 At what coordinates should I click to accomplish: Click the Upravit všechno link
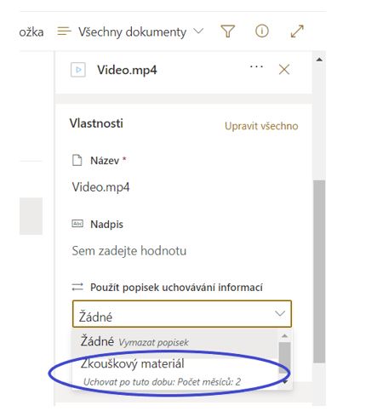pyautogui.click(x=261, y=126)
